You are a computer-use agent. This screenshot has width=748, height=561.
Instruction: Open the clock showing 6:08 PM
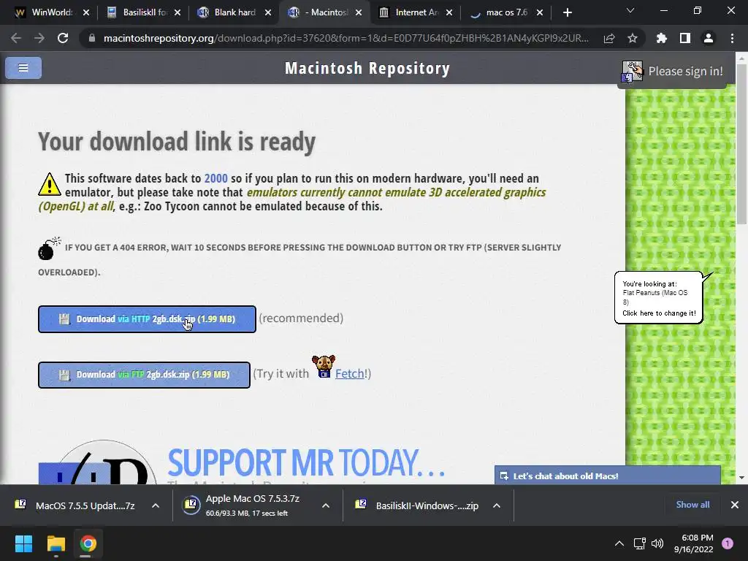click(694, 543)
